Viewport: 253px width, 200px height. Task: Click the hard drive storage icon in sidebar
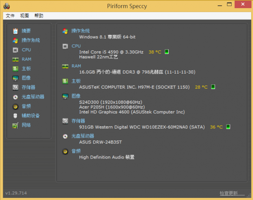click(15, 88)
